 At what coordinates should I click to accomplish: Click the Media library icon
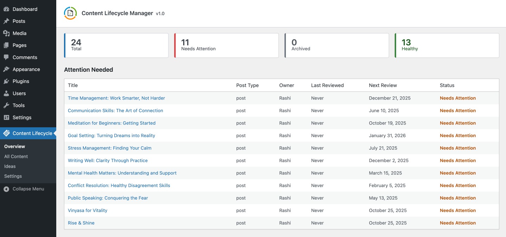(x=7, y=33)
